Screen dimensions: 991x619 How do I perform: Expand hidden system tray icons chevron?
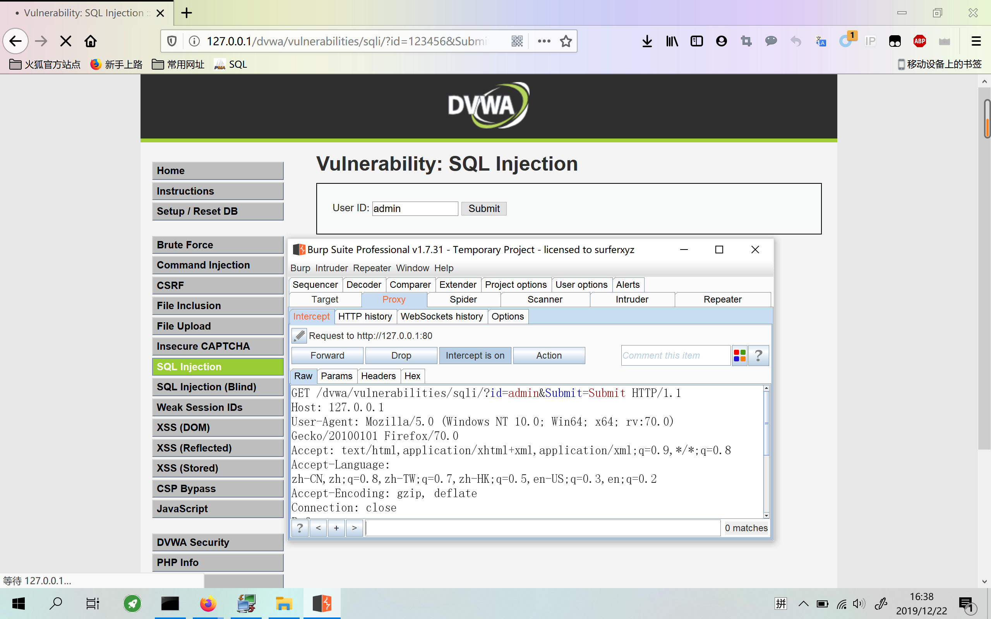[803, 604]
